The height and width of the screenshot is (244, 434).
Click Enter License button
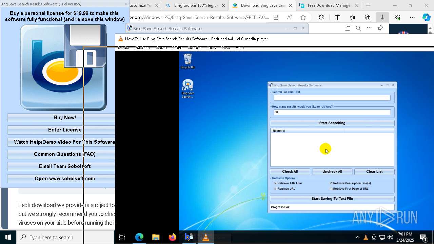(61, 130)
